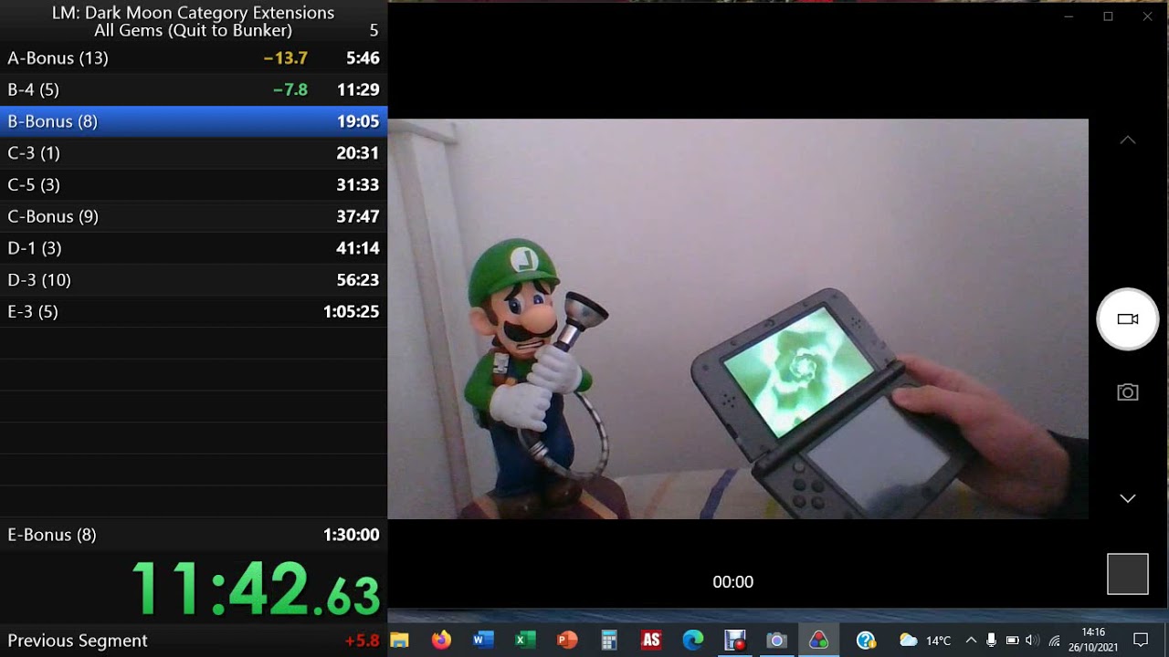Click the C-3 (1) split
Viewport: 1169px width, 657px height.
point(194,153)
